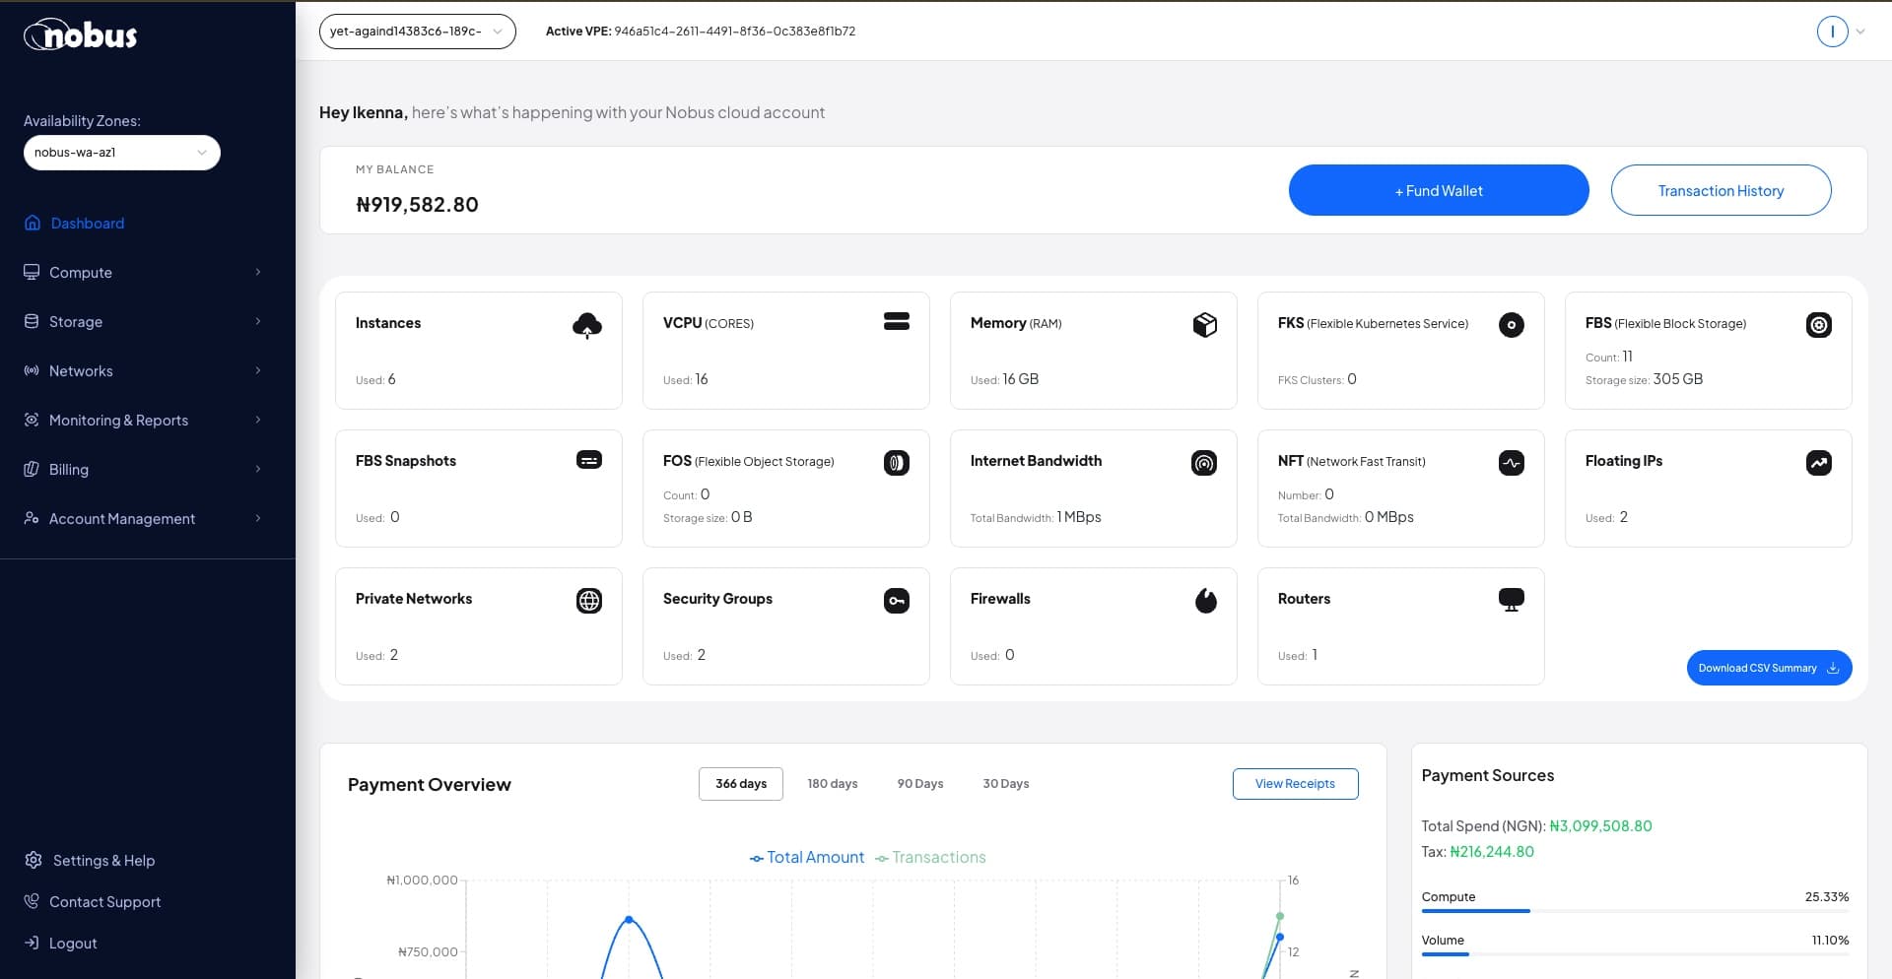Click the Compute monitor icon

click(32, 272)
